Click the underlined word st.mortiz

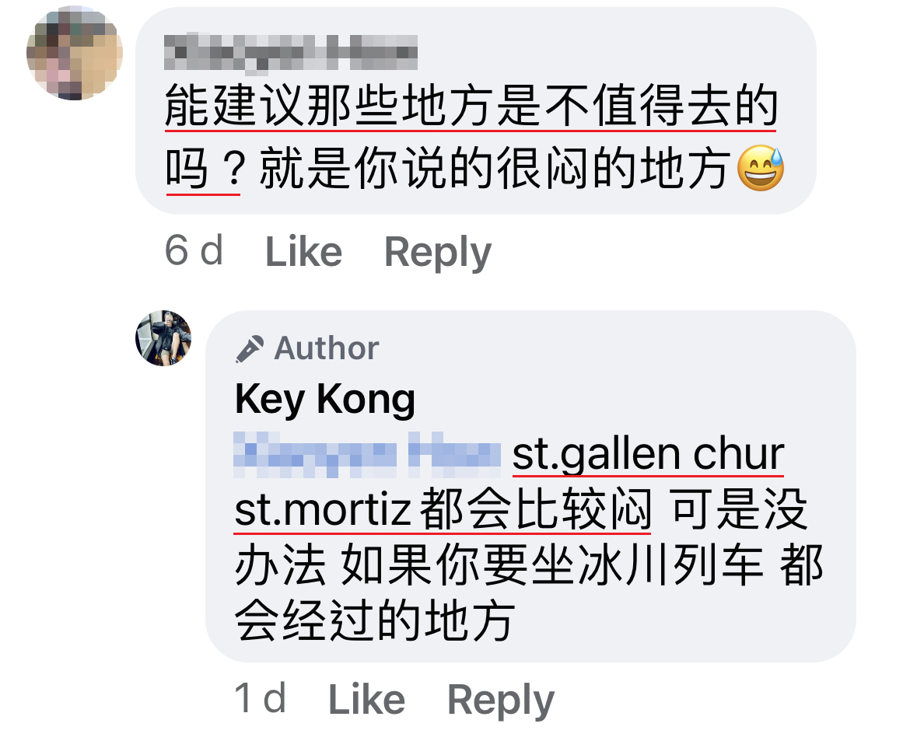323,510
